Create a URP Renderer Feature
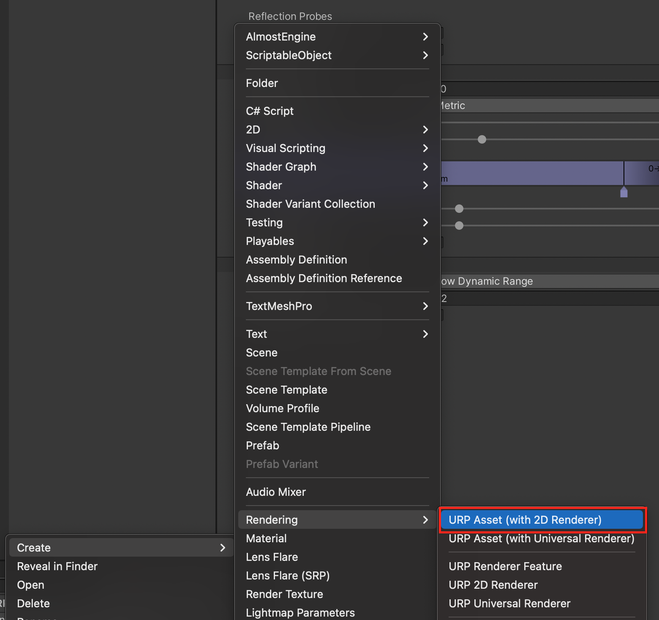The image size is (659, 620). coord(542,566)
